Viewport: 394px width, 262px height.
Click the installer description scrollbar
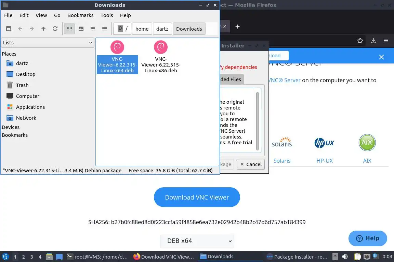point(257,121)
